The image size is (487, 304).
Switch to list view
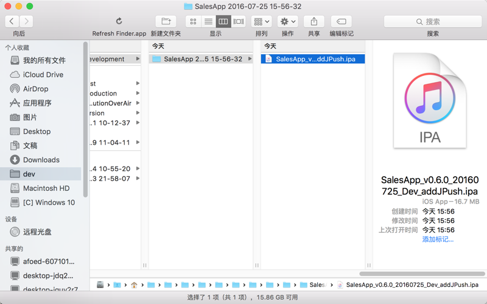208,21
